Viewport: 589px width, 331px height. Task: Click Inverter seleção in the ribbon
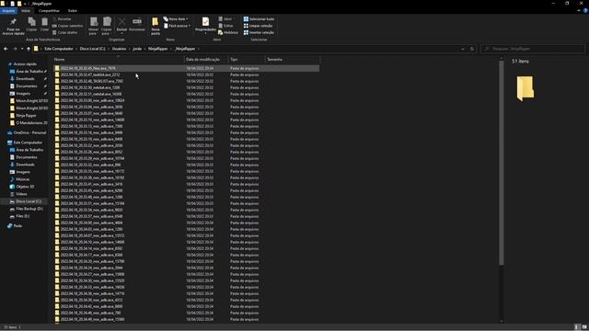tap(259, 32)
